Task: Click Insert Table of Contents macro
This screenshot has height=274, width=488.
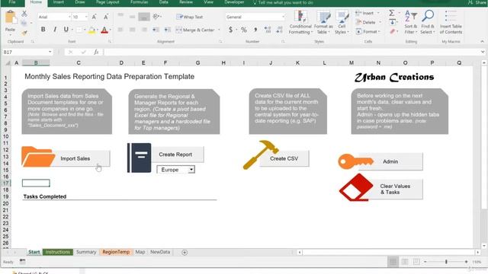Action: click(x=451, y=22)
